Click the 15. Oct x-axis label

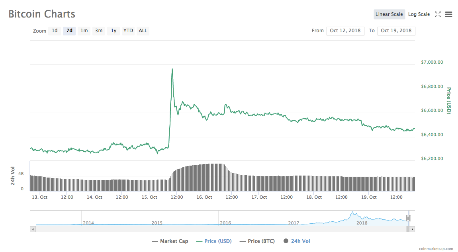point(149,197)
